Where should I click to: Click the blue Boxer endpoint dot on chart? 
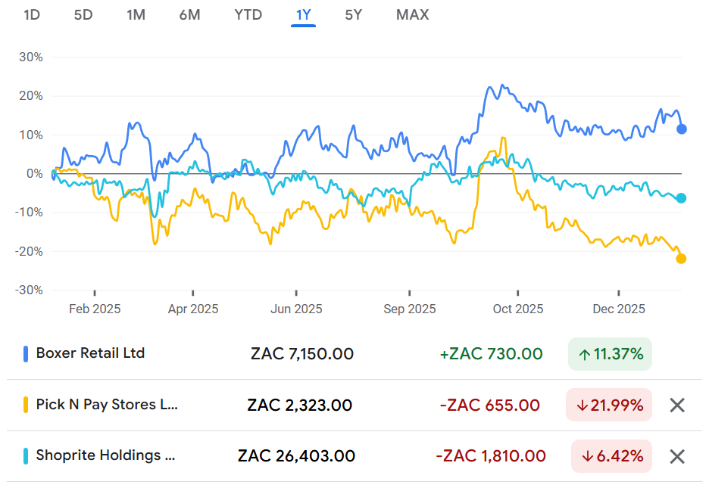[681, 129]
